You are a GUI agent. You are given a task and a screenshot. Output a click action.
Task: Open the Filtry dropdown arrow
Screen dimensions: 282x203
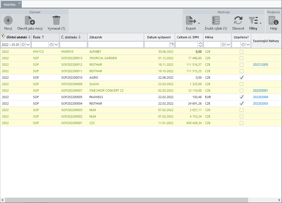click(260, 23)
